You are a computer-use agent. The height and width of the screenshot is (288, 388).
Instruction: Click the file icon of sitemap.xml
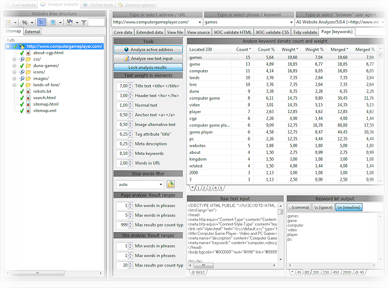(28, 110)
